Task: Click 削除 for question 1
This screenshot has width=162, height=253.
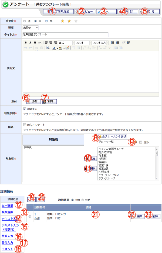Action: (153, 216)
